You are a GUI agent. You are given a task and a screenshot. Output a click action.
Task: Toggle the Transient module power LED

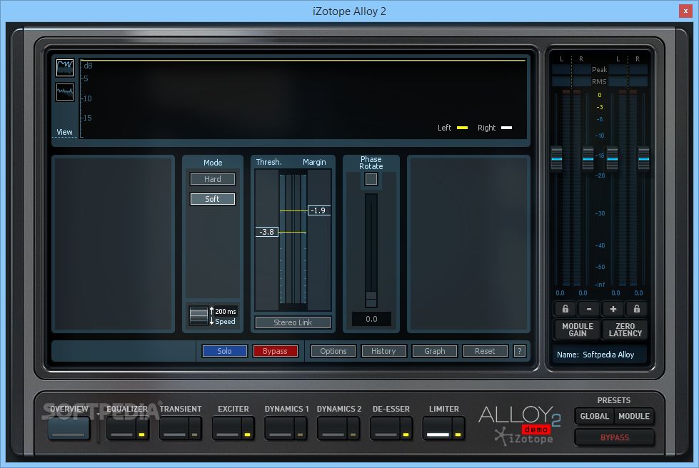(x=194, y=434)
